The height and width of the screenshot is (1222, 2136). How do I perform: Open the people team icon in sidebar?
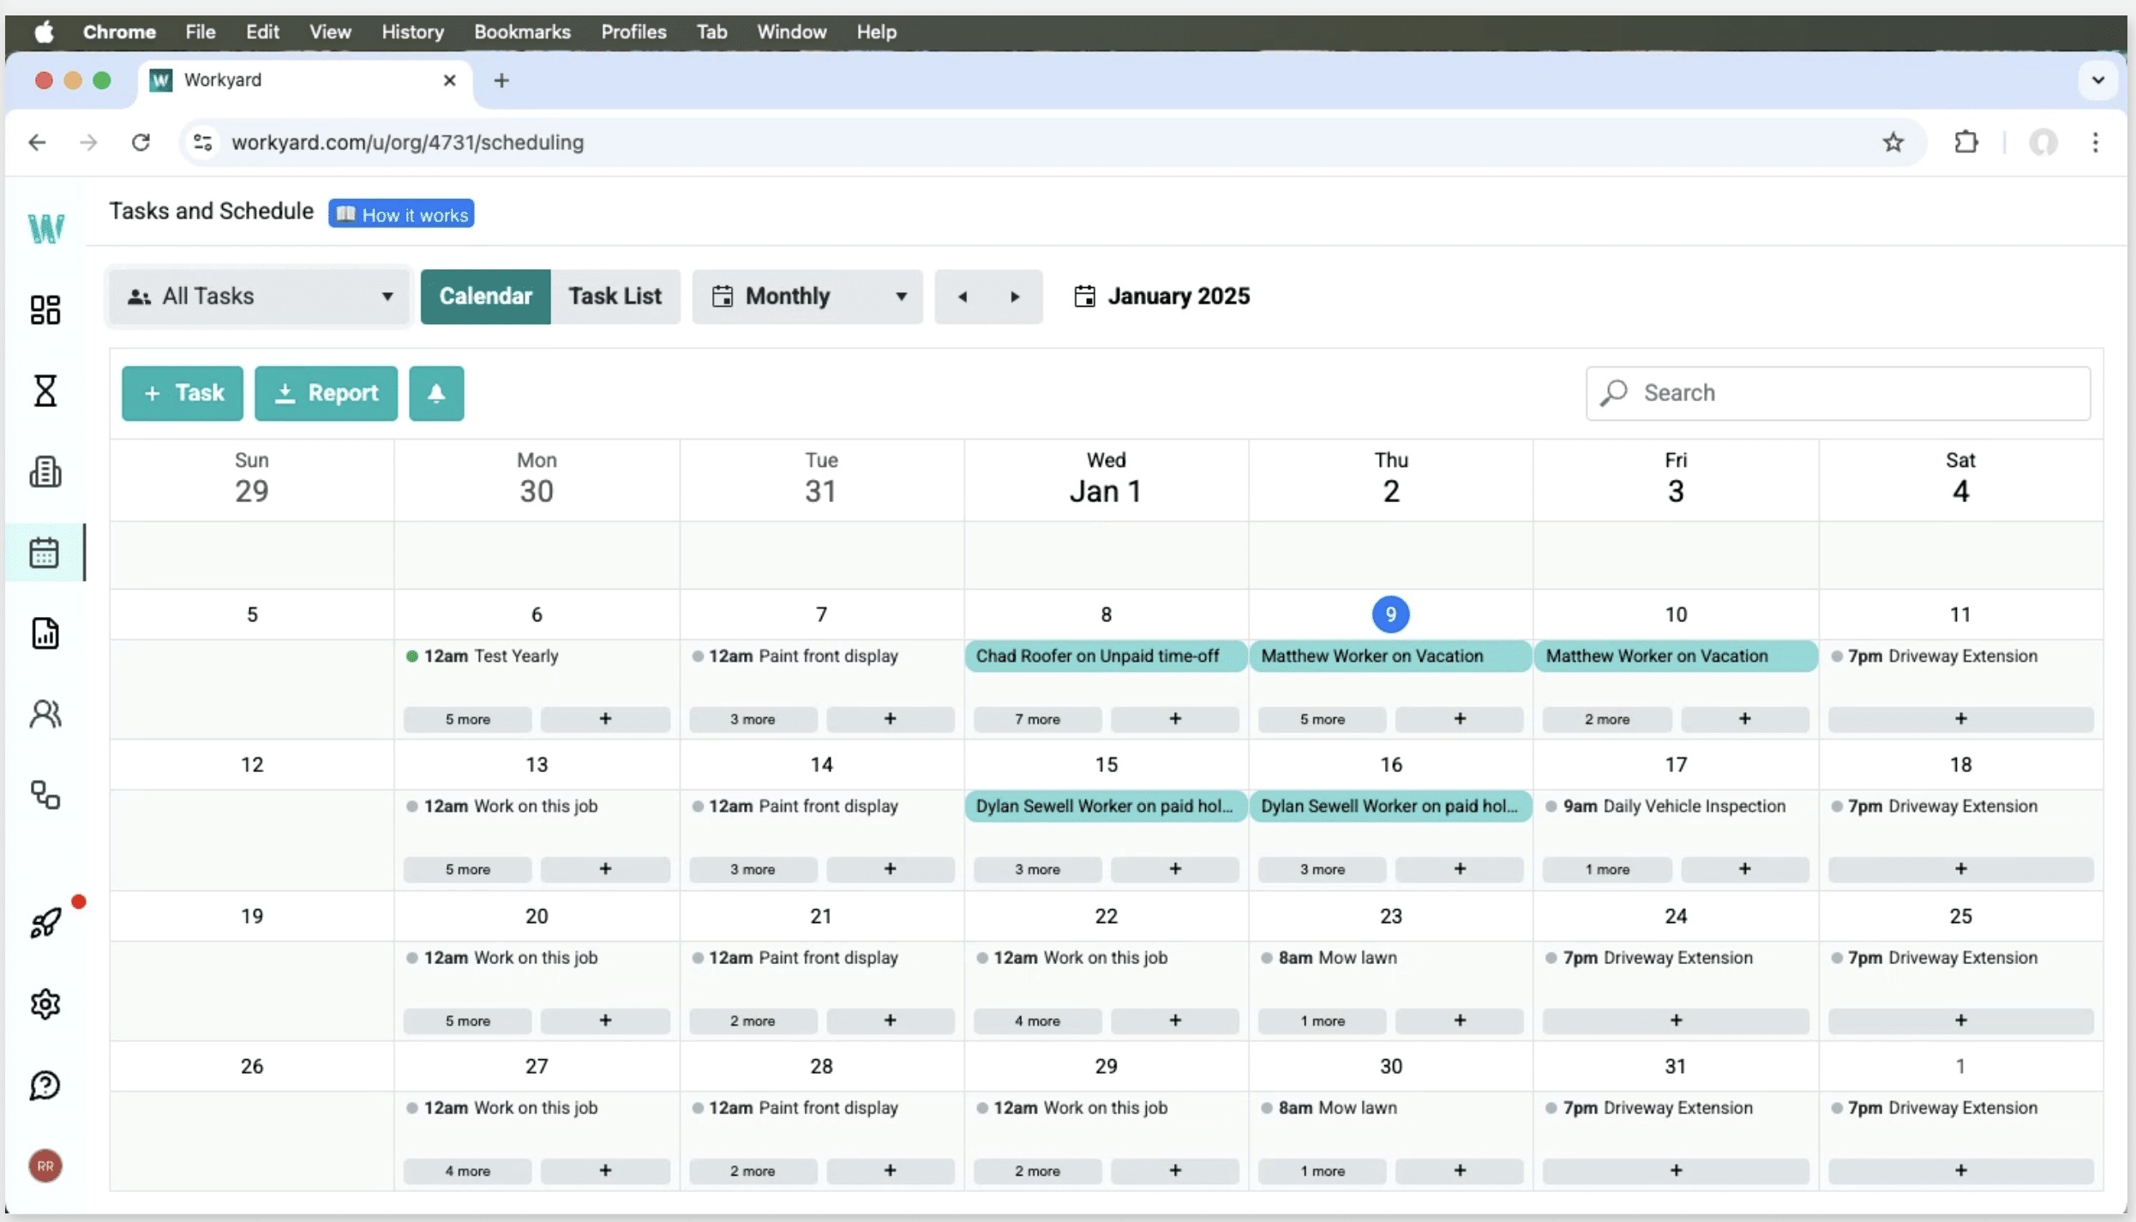(x=45, y=714)
